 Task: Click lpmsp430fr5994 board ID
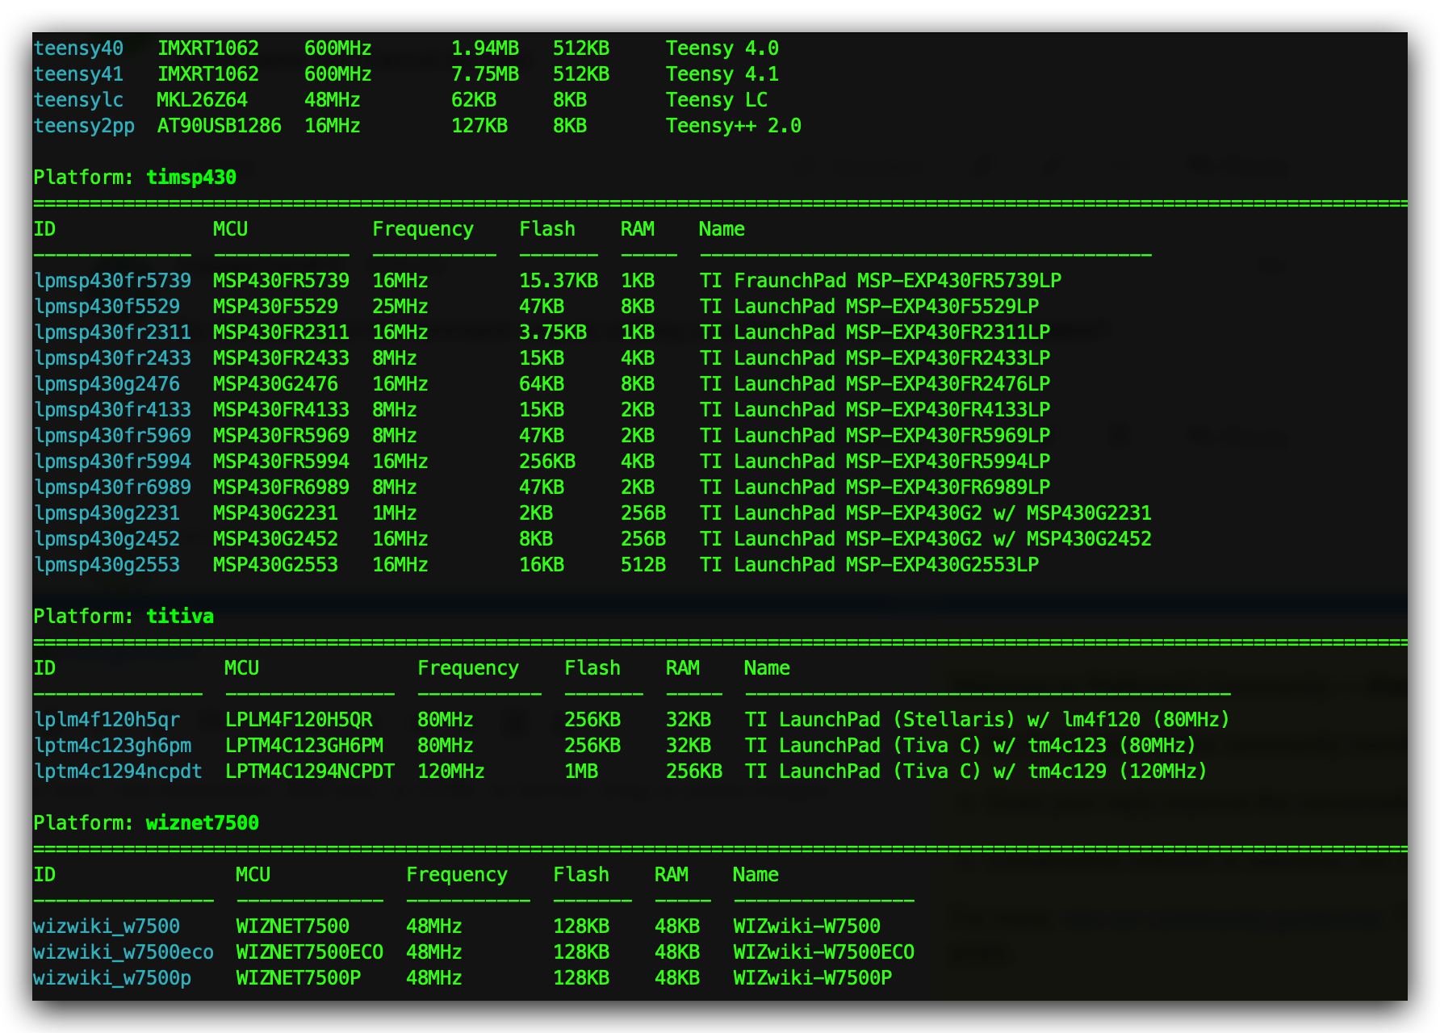113,462
